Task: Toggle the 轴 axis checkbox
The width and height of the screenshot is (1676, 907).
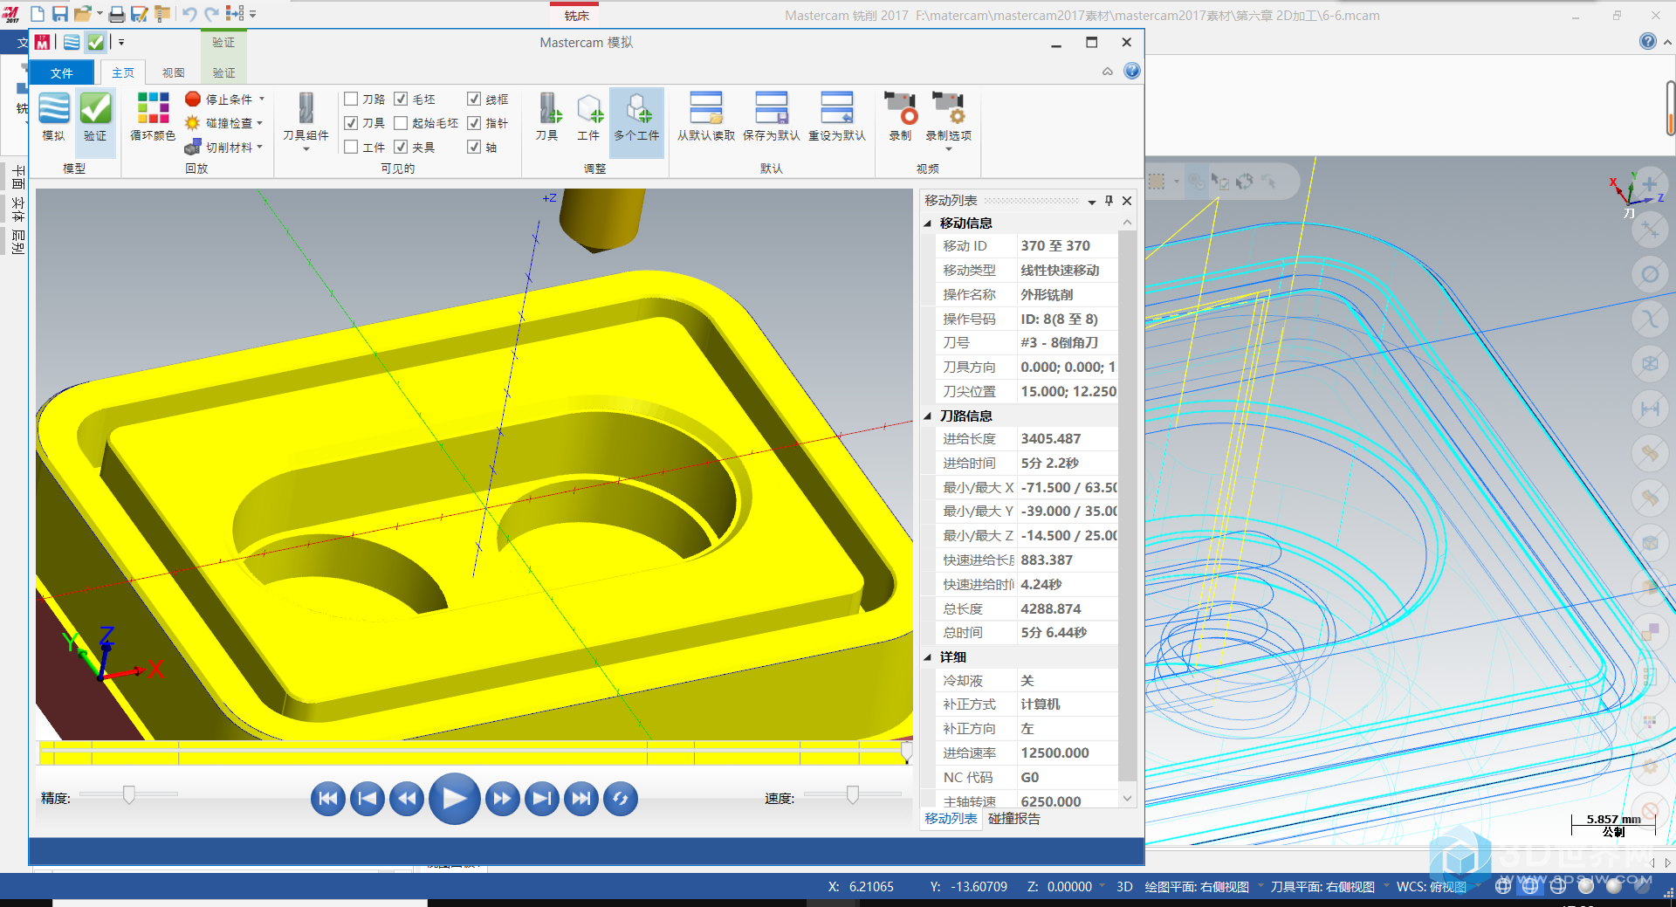Action: 474,147
